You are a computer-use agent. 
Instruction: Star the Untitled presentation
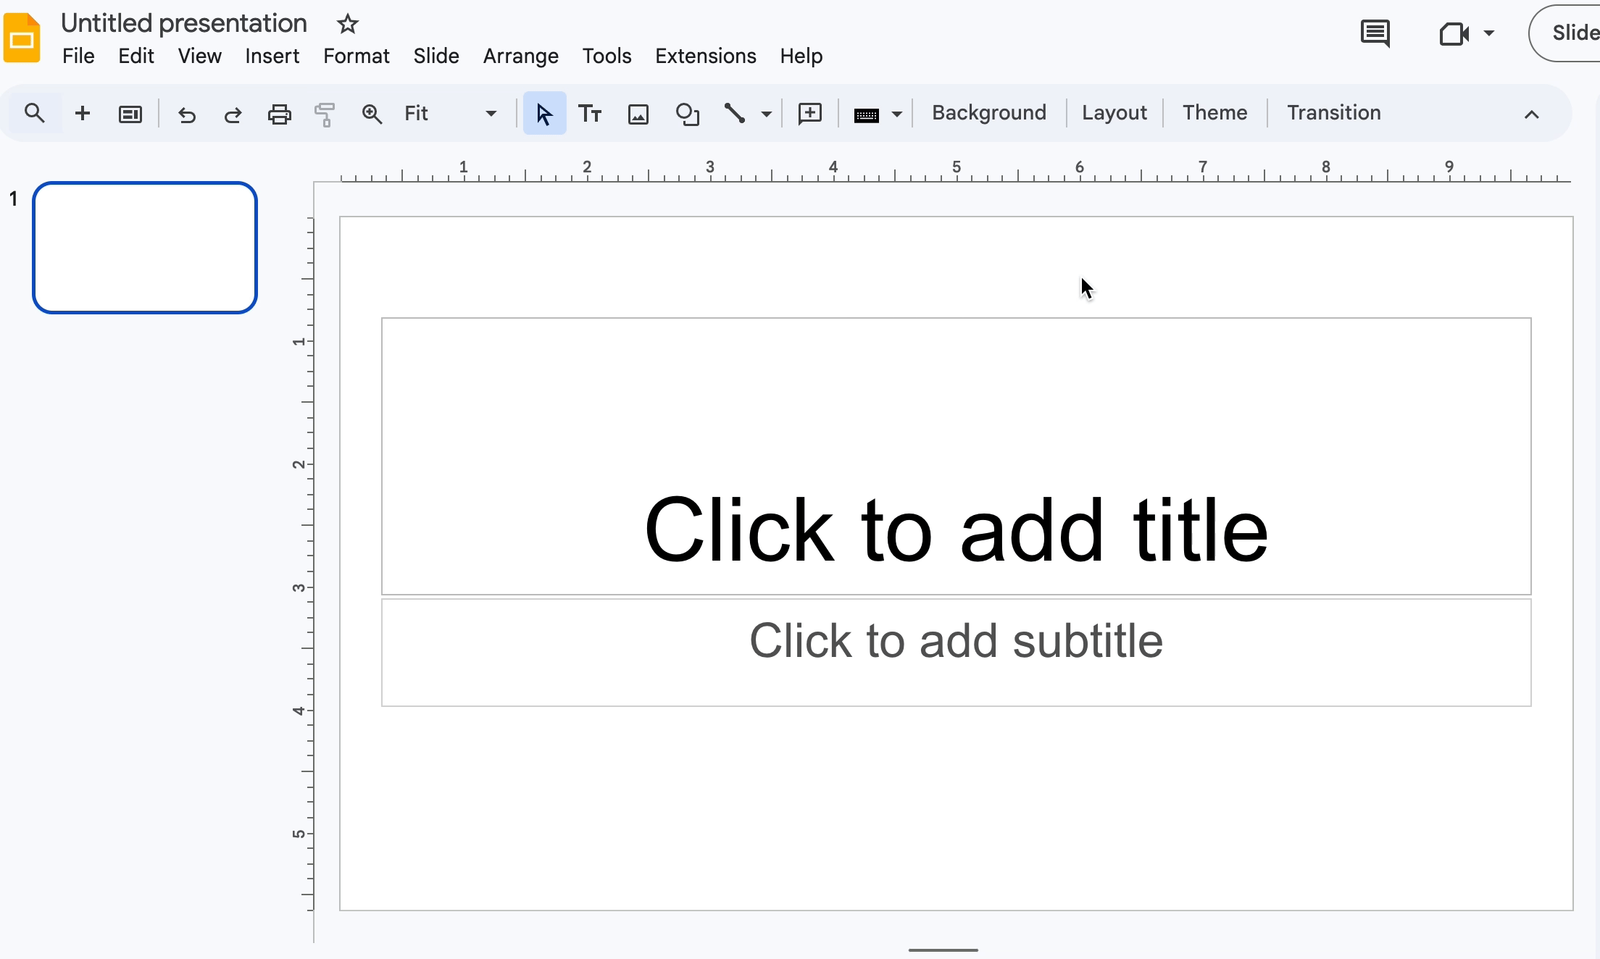[348, 24]
